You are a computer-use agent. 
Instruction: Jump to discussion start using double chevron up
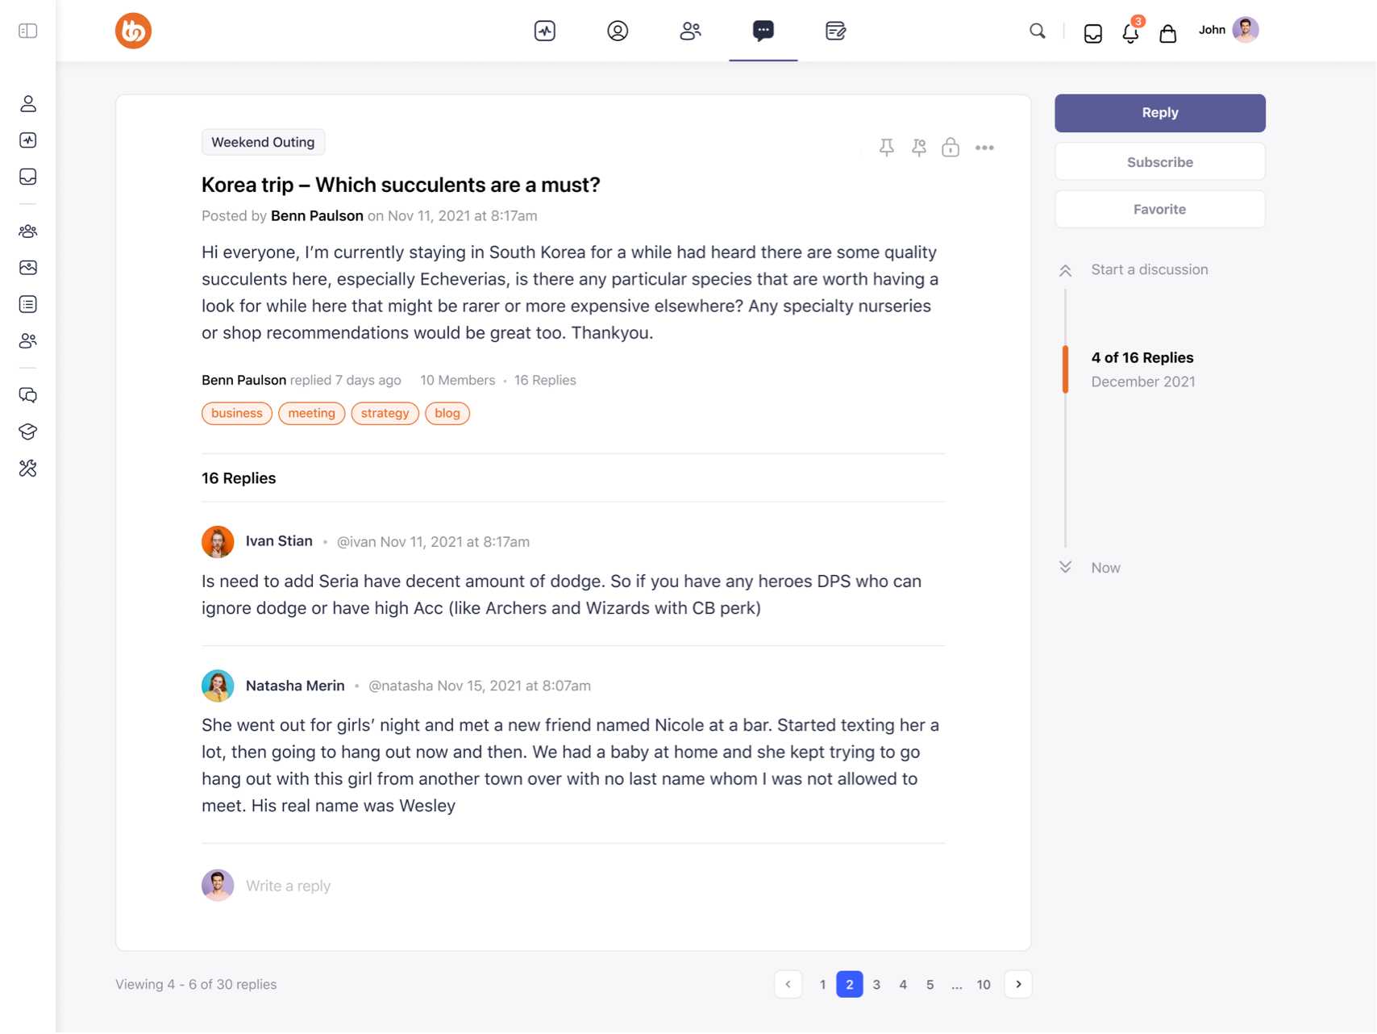coord(1065,270)
